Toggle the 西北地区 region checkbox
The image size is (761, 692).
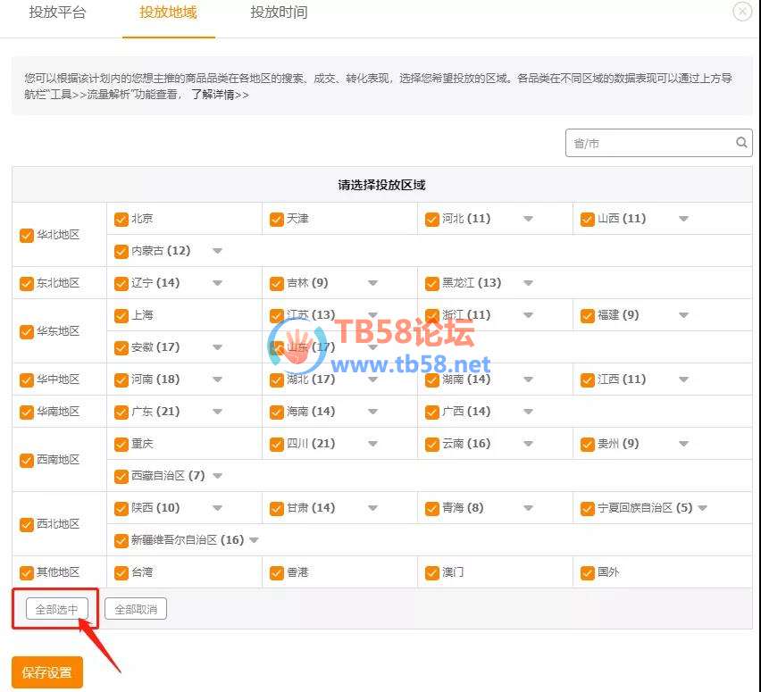[27, 524]
